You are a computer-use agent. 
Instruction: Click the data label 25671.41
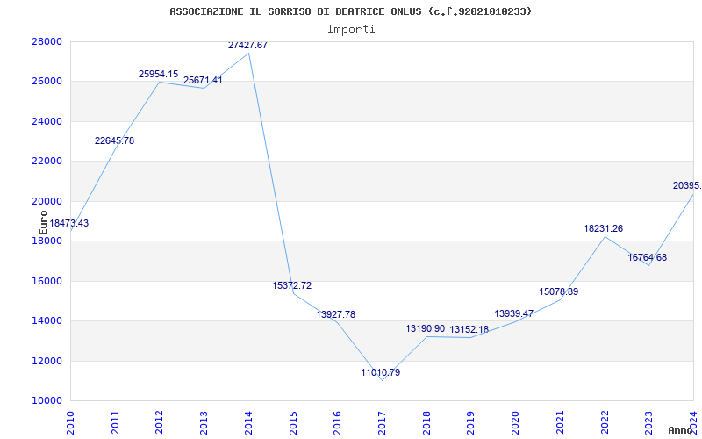tap(203, 80)
